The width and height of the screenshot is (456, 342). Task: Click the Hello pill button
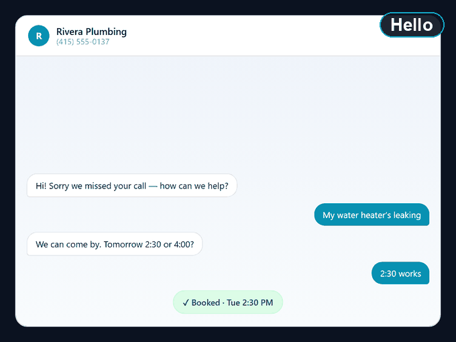coord(412,25)
